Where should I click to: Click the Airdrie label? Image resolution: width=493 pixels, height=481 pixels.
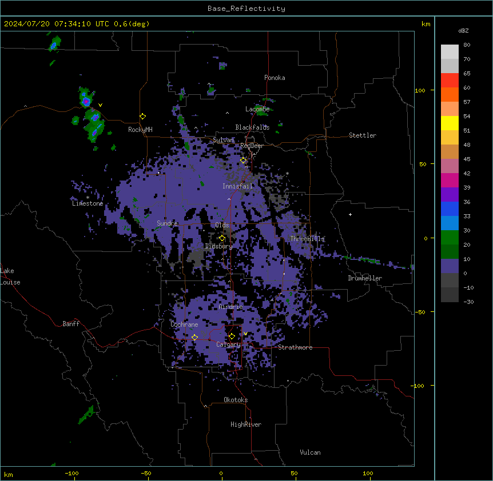pyautogui.click(x=231, y=307)
